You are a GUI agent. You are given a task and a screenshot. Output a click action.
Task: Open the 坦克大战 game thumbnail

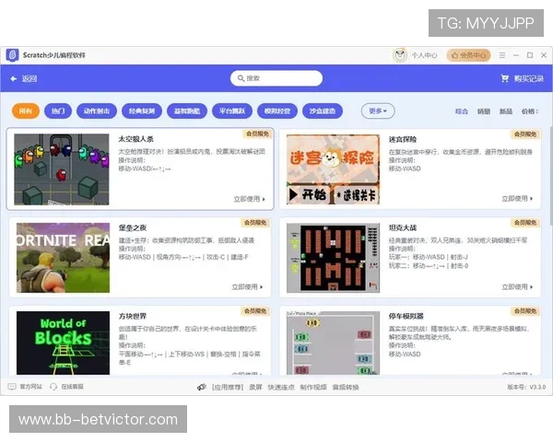(333, 258)
